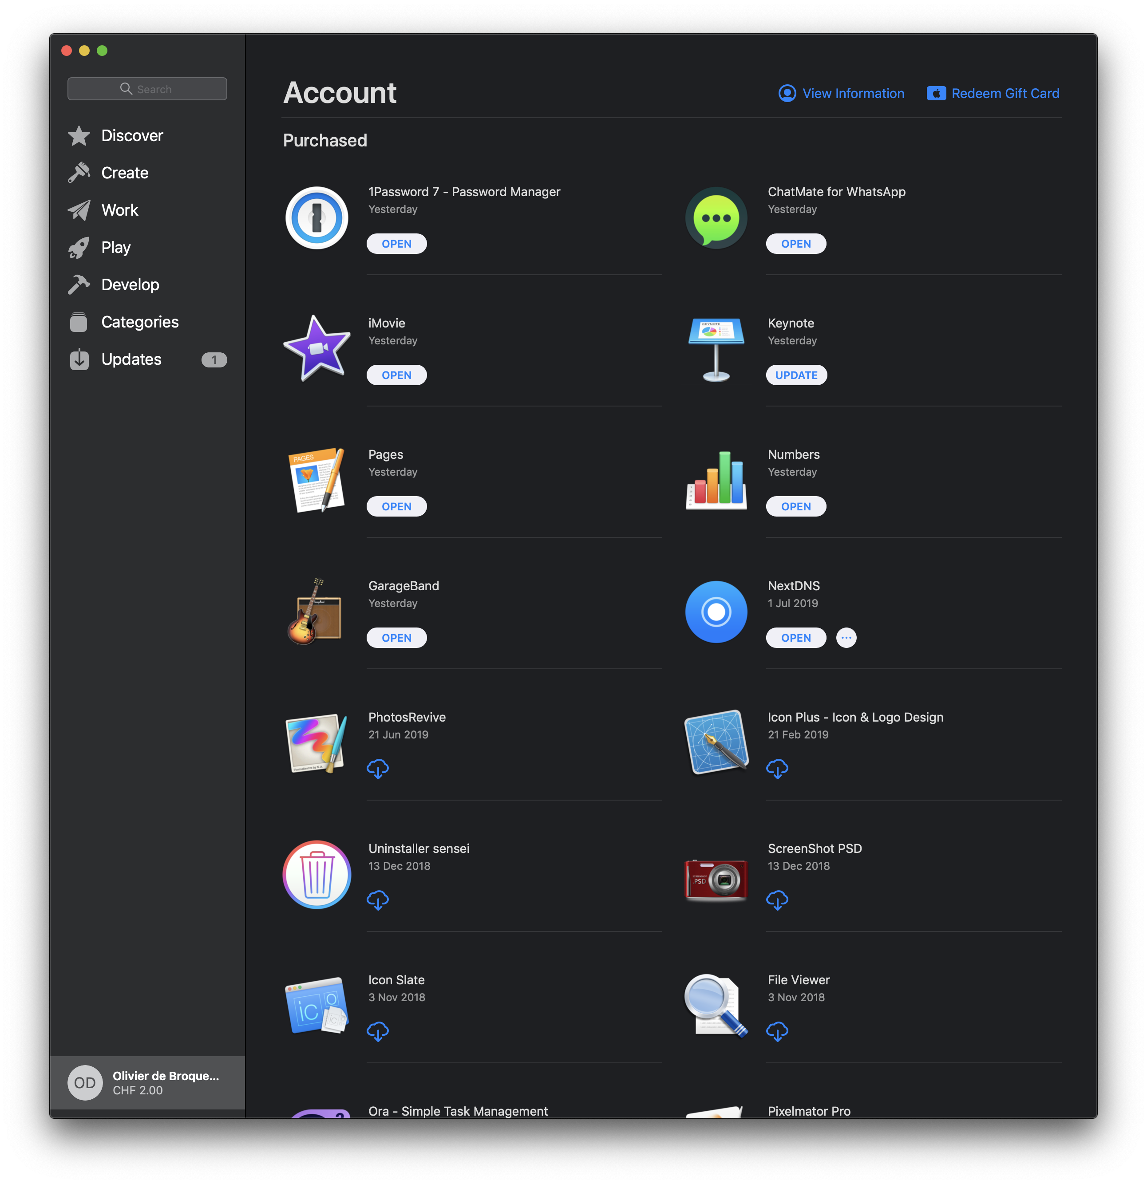
Task: Download ScreenShot PSD via cloud icon
Action: pyautogui.click(x=776, y=900)
